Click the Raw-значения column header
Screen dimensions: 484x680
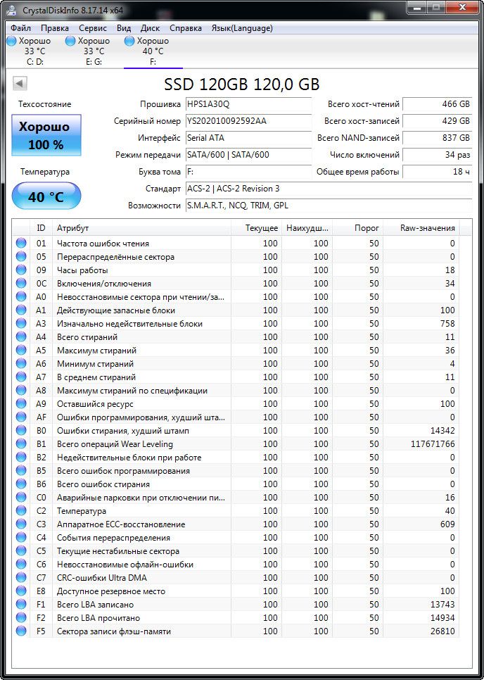(x=421, y=228)
